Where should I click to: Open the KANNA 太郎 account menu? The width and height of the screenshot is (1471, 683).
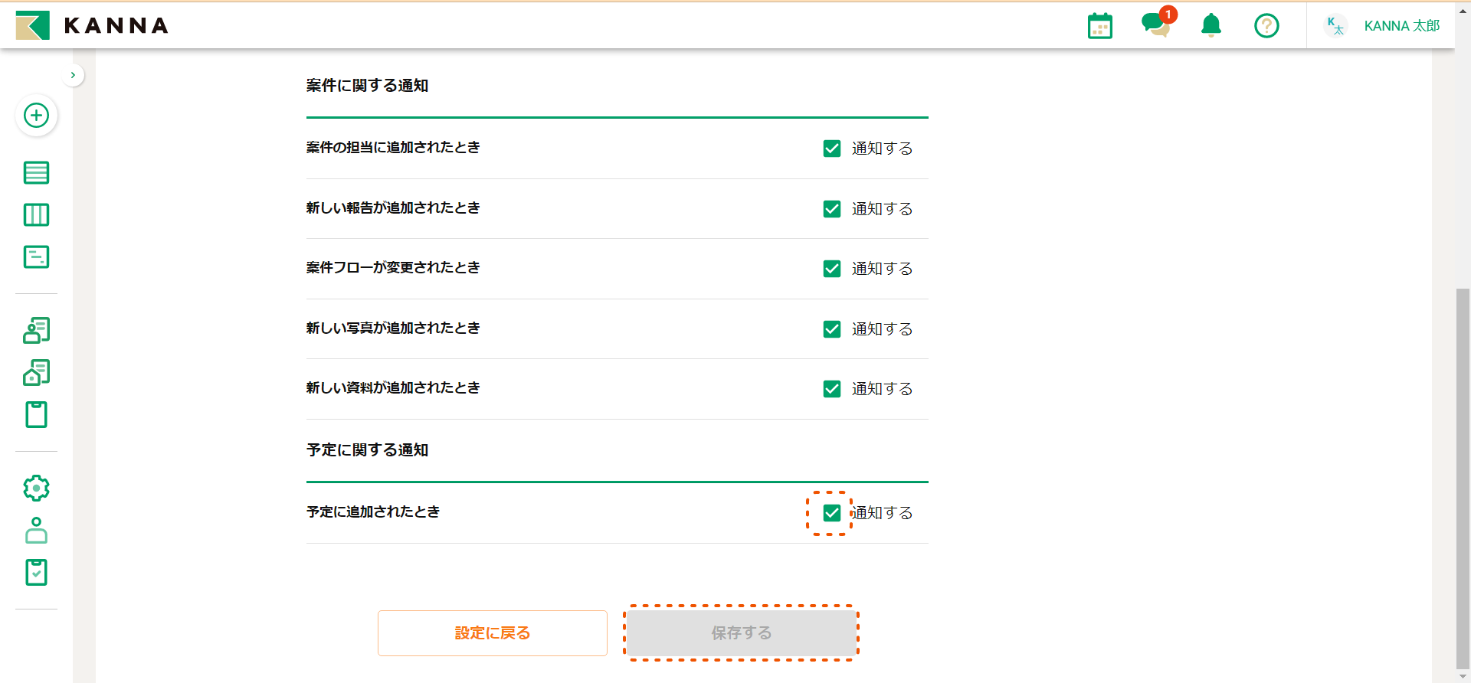coord(1384,26)
